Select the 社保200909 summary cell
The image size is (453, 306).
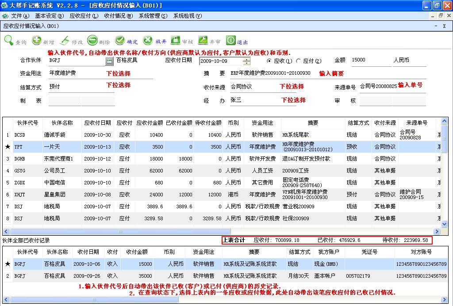(x=313, y=218)
